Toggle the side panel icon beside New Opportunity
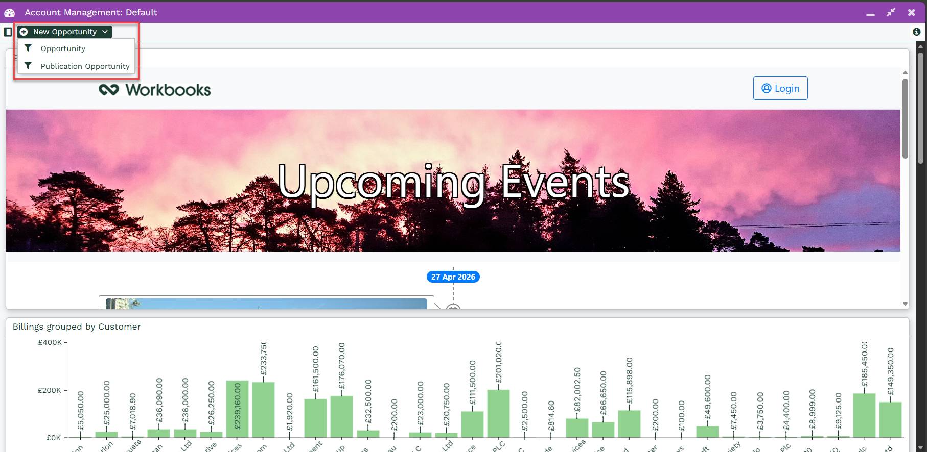 [x=8, y=32]
